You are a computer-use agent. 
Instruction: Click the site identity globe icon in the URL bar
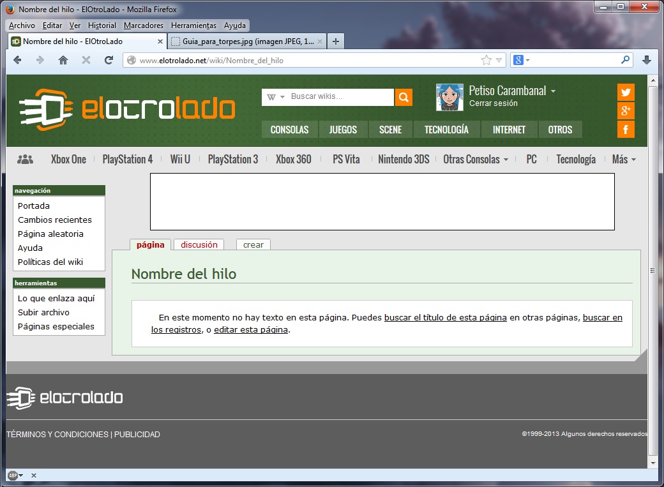click(132, 60)
